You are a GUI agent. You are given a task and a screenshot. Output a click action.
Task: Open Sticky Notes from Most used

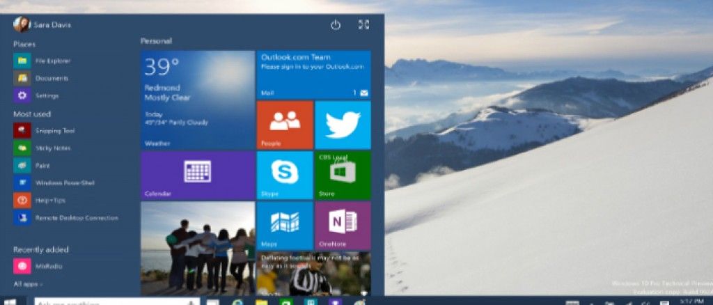click(x=42, y=148)
